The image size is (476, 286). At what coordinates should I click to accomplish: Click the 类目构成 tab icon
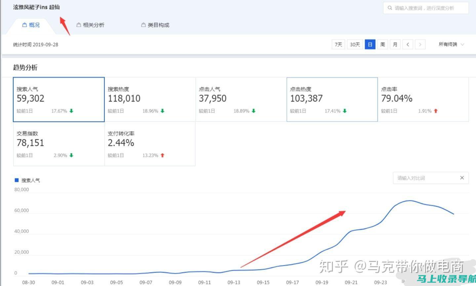point(143,25)
